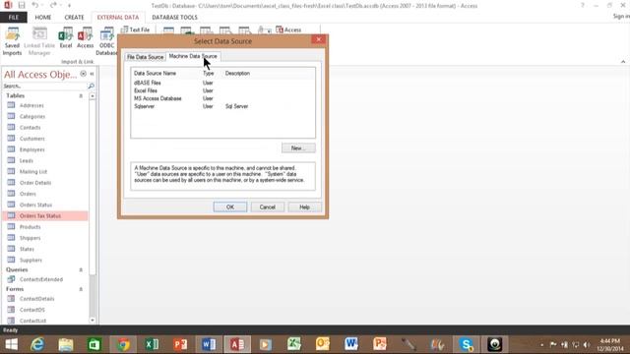Switch to Excel on taskbar
This screenshot has width=630, height=354.
pos(152,344)
